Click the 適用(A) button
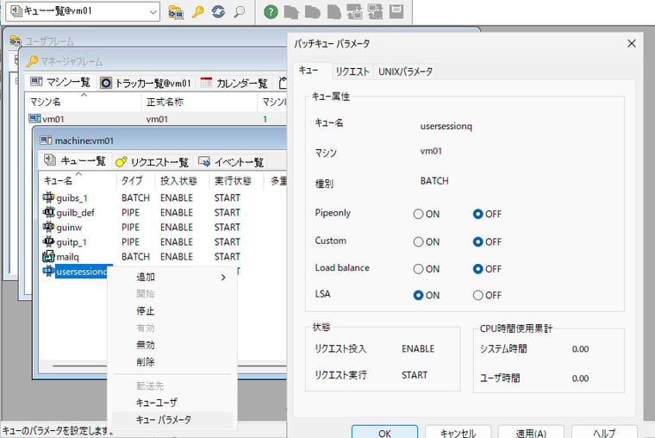The width and height of the screenshot is (655, 438). click(531, 432)
